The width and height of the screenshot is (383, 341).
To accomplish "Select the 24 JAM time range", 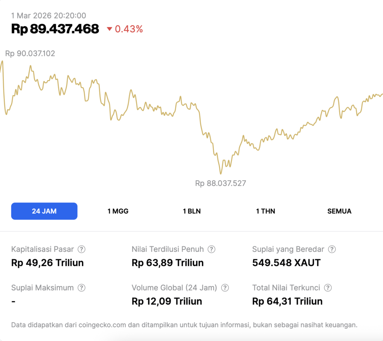I will (44, 211).
